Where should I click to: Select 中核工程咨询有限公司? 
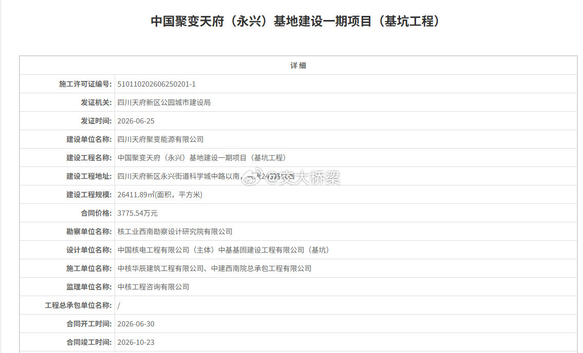click(153, 287)
